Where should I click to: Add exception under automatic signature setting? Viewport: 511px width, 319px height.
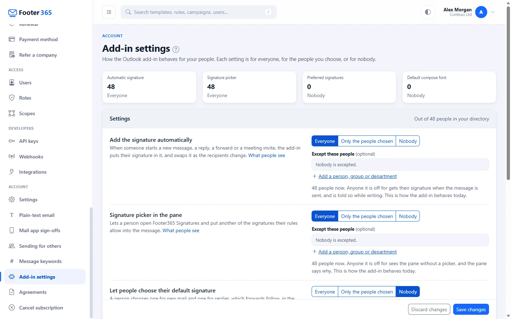355,176
